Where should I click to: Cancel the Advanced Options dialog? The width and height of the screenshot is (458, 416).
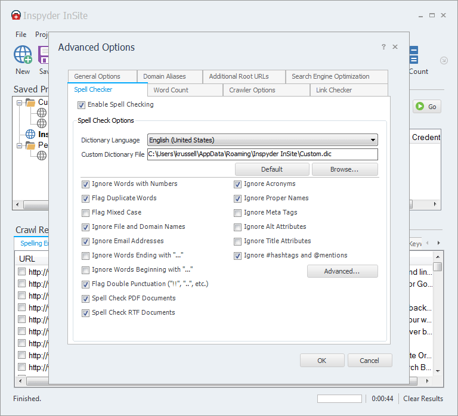click(x=370, y=361)
